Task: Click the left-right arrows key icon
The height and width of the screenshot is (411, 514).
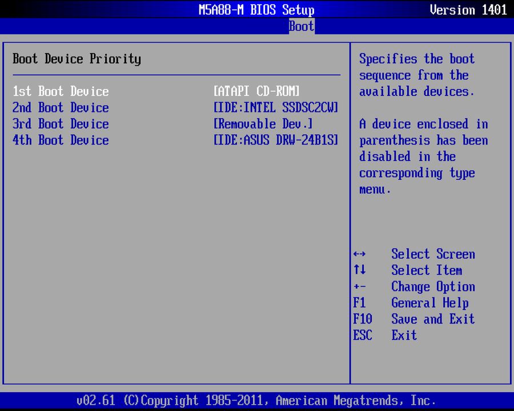Action: tap(360, 254)
